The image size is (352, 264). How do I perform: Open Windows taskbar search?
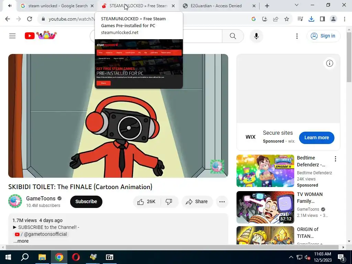[x=25, y=257]
